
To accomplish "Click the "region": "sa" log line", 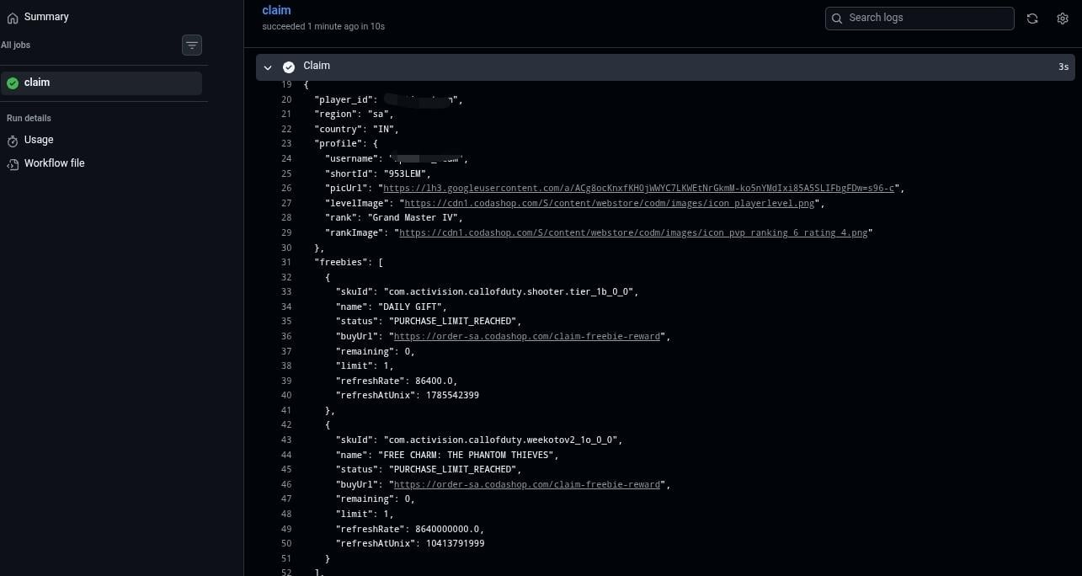I will [x=354, y=115].
